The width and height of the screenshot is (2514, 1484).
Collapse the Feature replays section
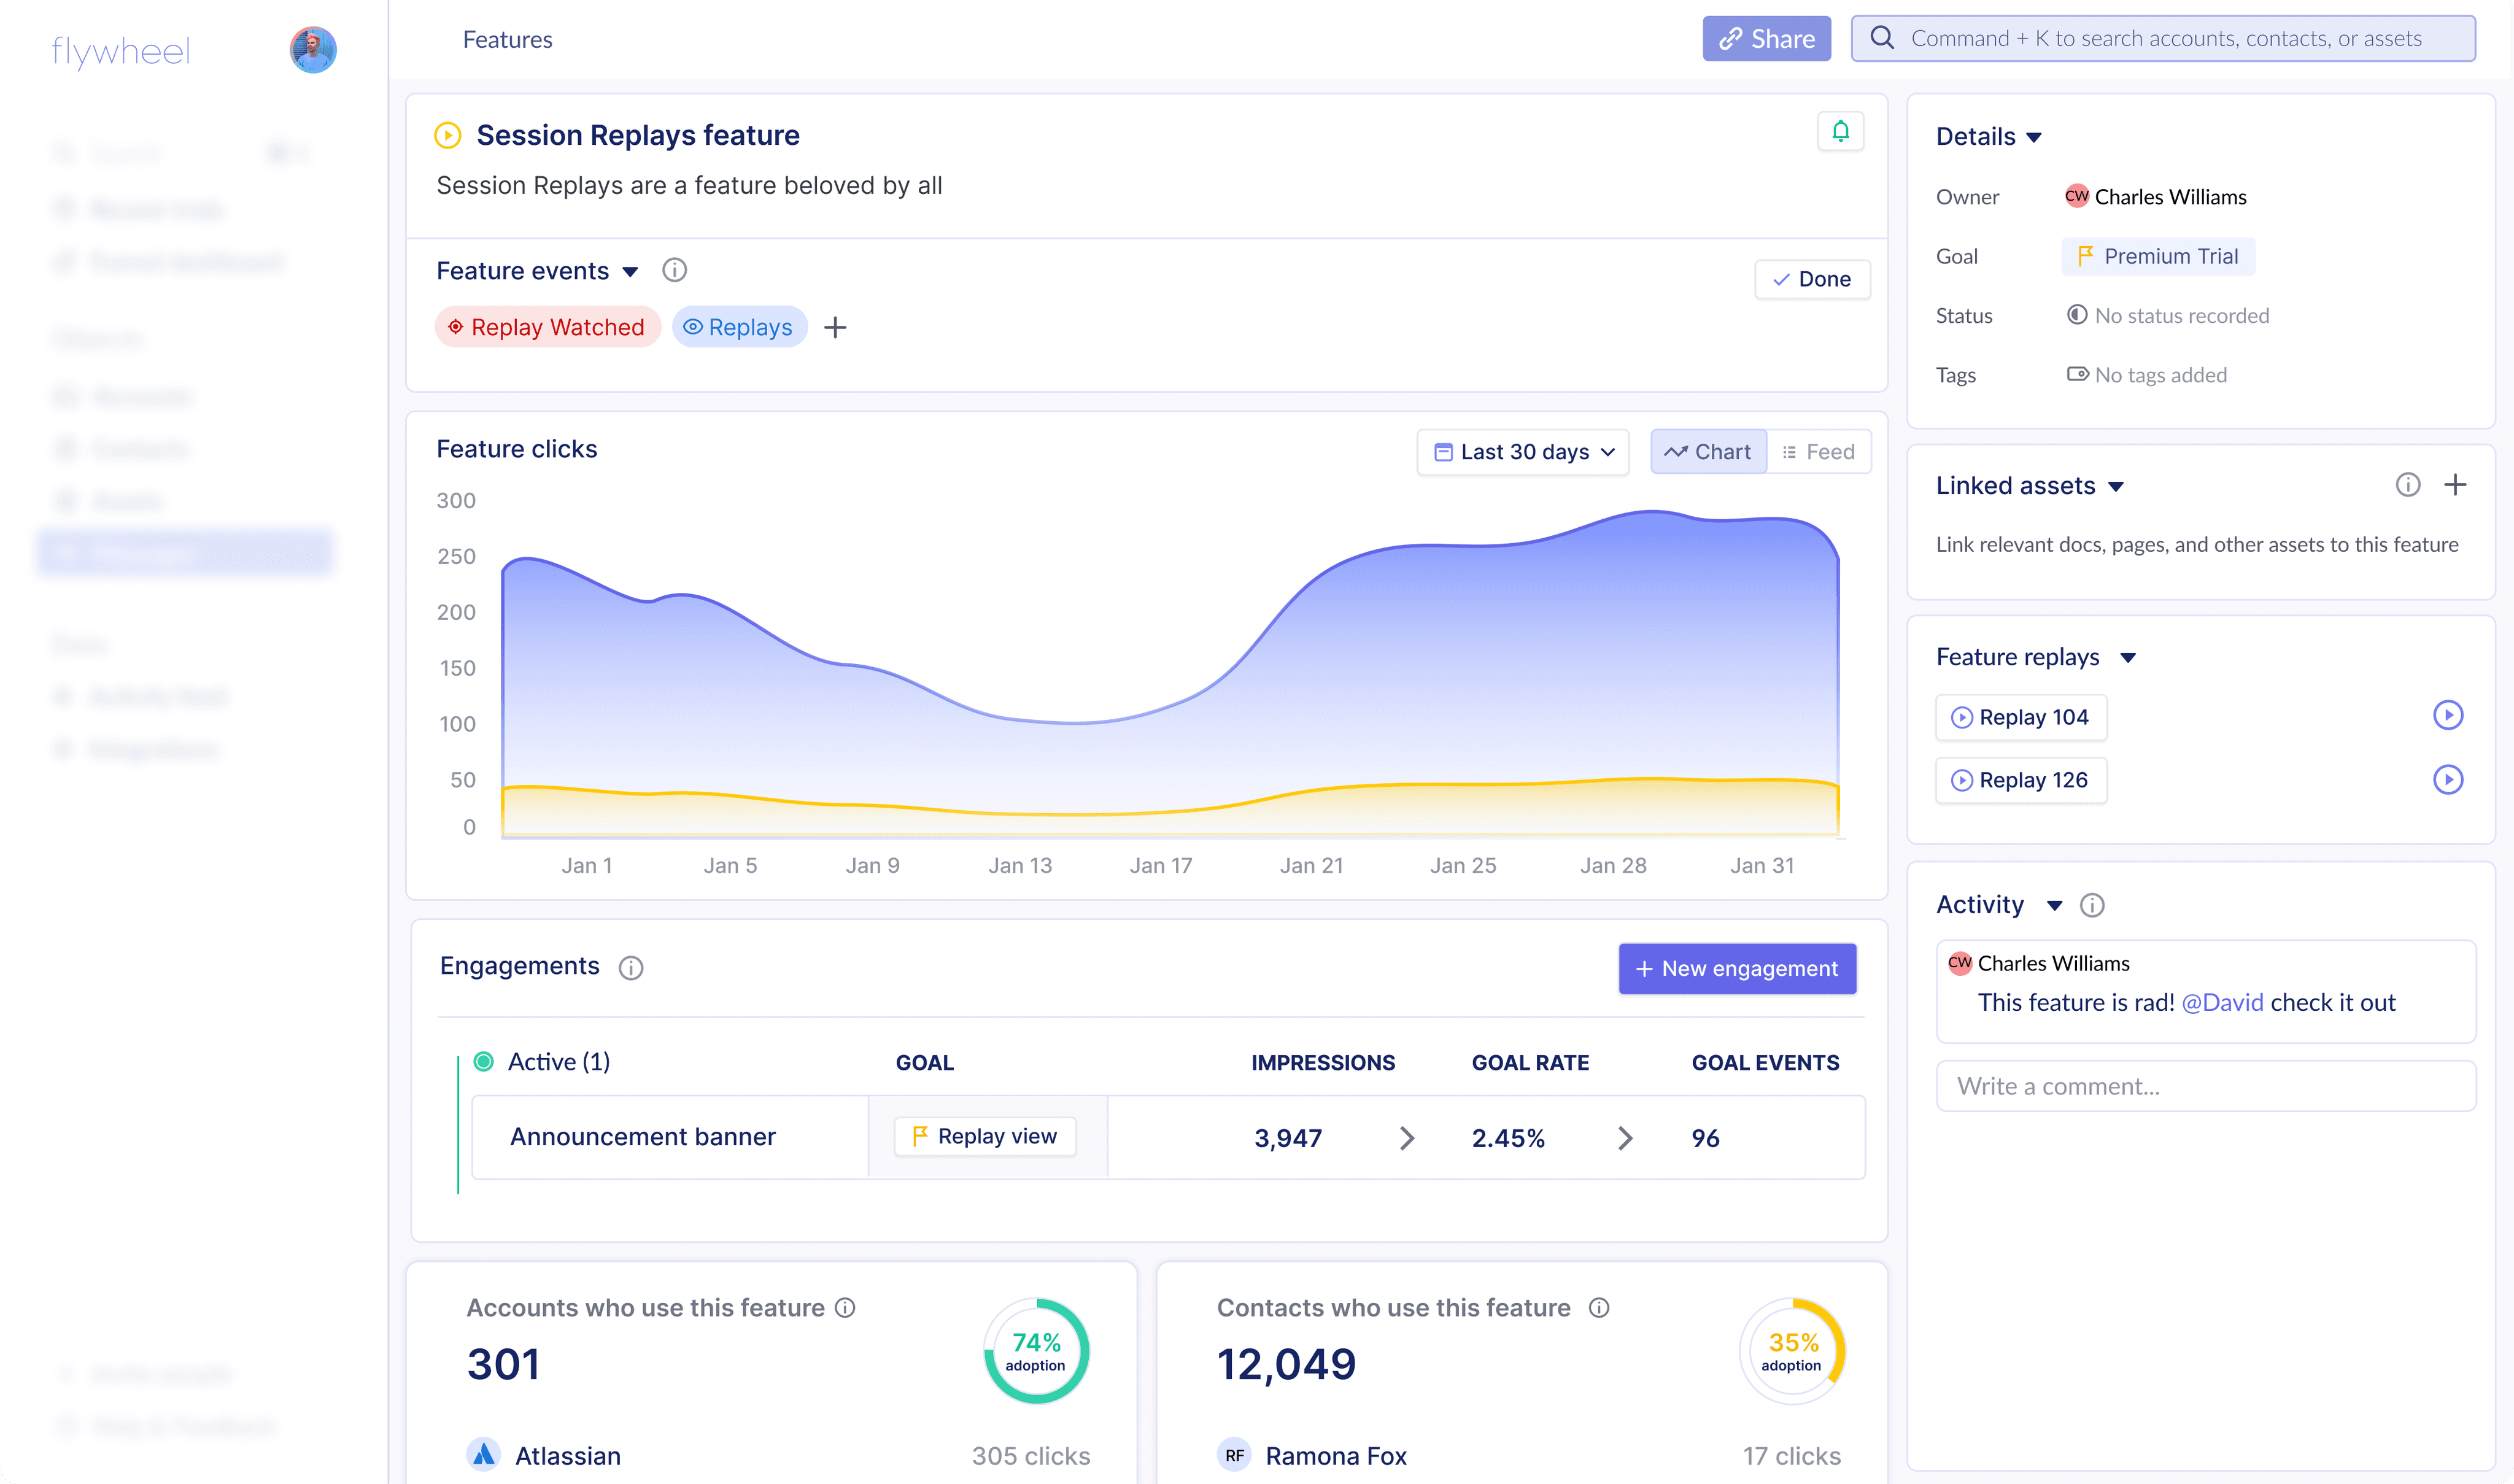coord(2127,658)
